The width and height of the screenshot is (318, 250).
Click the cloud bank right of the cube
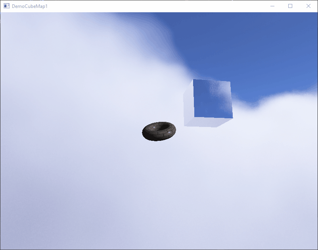(278, 119)
